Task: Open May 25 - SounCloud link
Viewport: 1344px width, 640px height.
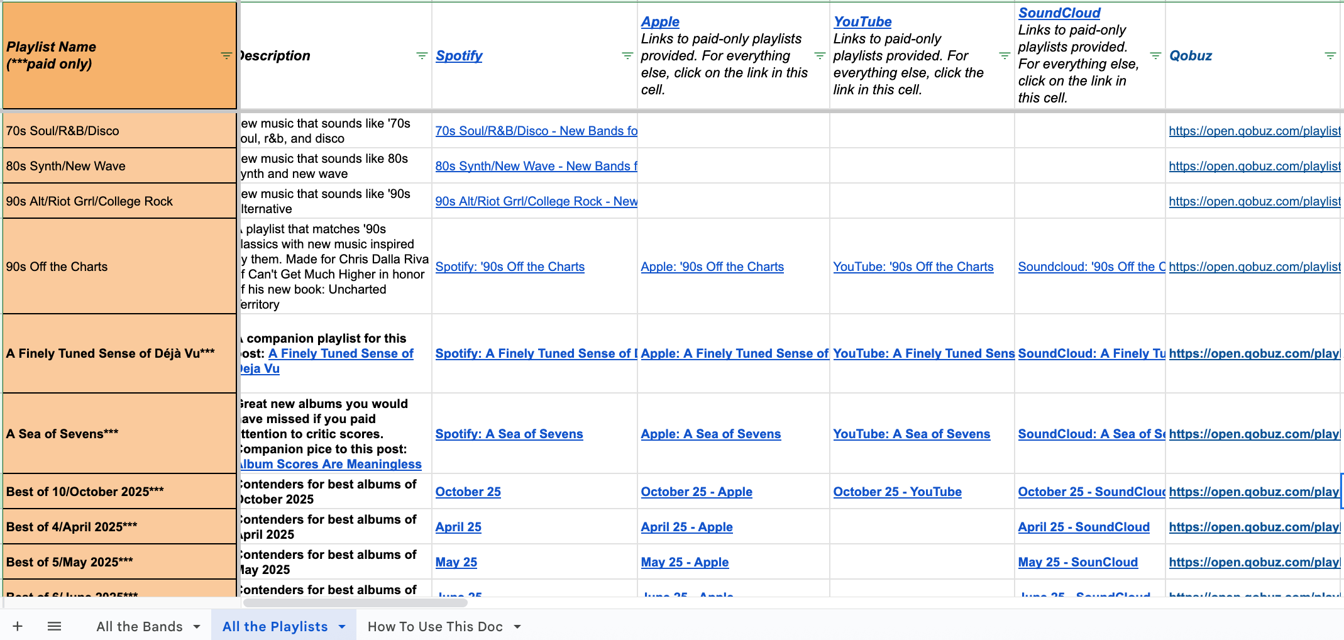Action: 1078,562
